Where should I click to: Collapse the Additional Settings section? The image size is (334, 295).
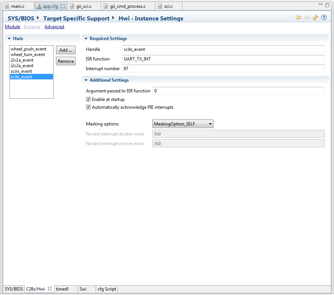pyautogui.click(x=86, y=80)
